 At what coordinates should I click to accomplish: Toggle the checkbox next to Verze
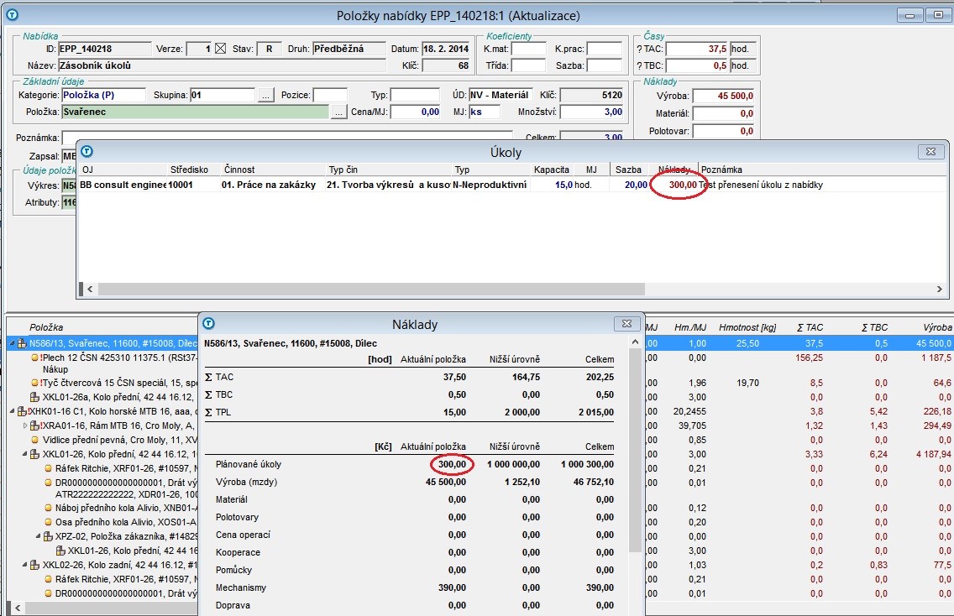pyautogui.click(x=221, y=49)
